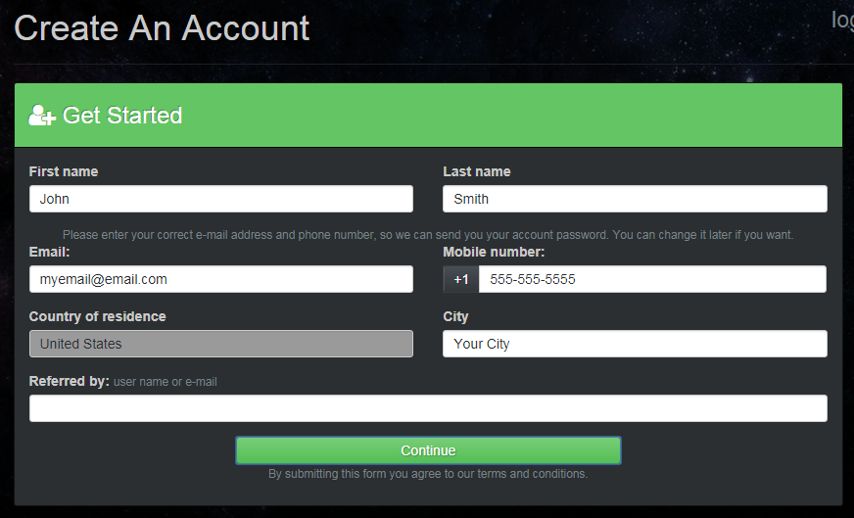Select the Email address text box
Viewport: 854px width, 518px height.
click(221, 279)
